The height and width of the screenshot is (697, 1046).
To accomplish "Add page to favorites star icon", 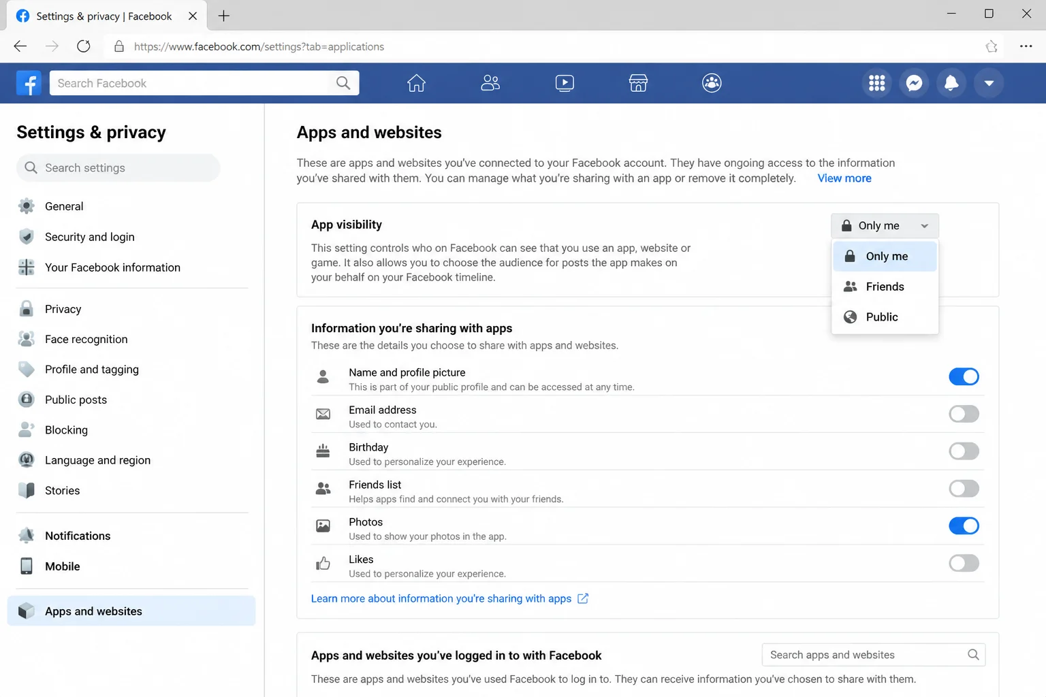I will [x=992, y=46].
